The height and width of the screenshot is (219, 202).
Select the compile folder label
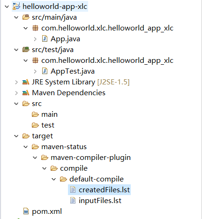tap(74, 168)
